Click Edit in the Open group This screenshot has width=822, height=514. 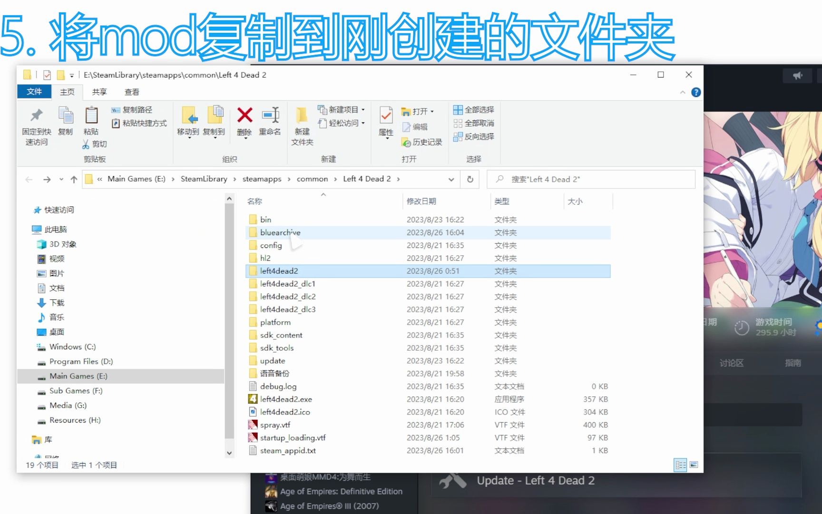point(415,127)
